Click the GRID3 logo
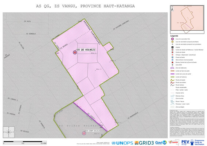207x146 pixels. (144, 143)
